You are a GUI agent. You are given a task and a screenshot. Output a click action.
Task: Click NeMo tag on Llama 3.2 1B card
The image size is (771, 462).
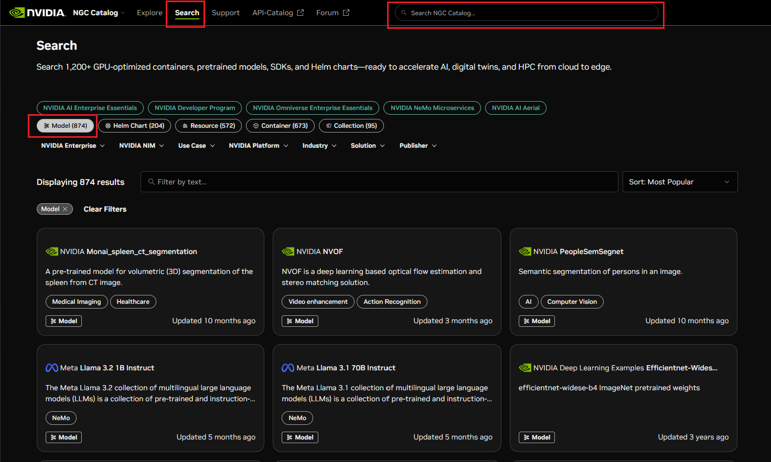(x=61, y=418)
